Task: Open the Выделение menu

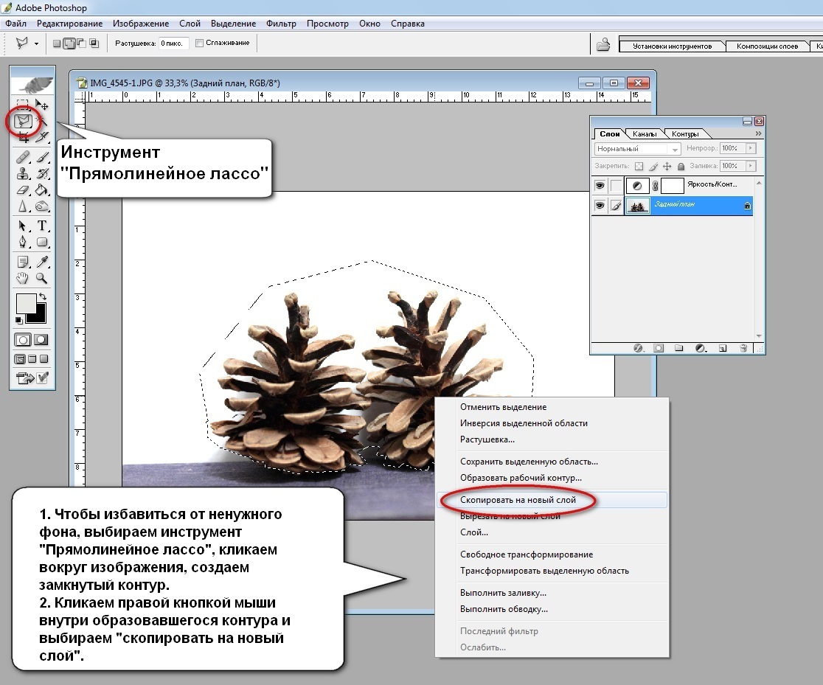Action: pos(234,24)
